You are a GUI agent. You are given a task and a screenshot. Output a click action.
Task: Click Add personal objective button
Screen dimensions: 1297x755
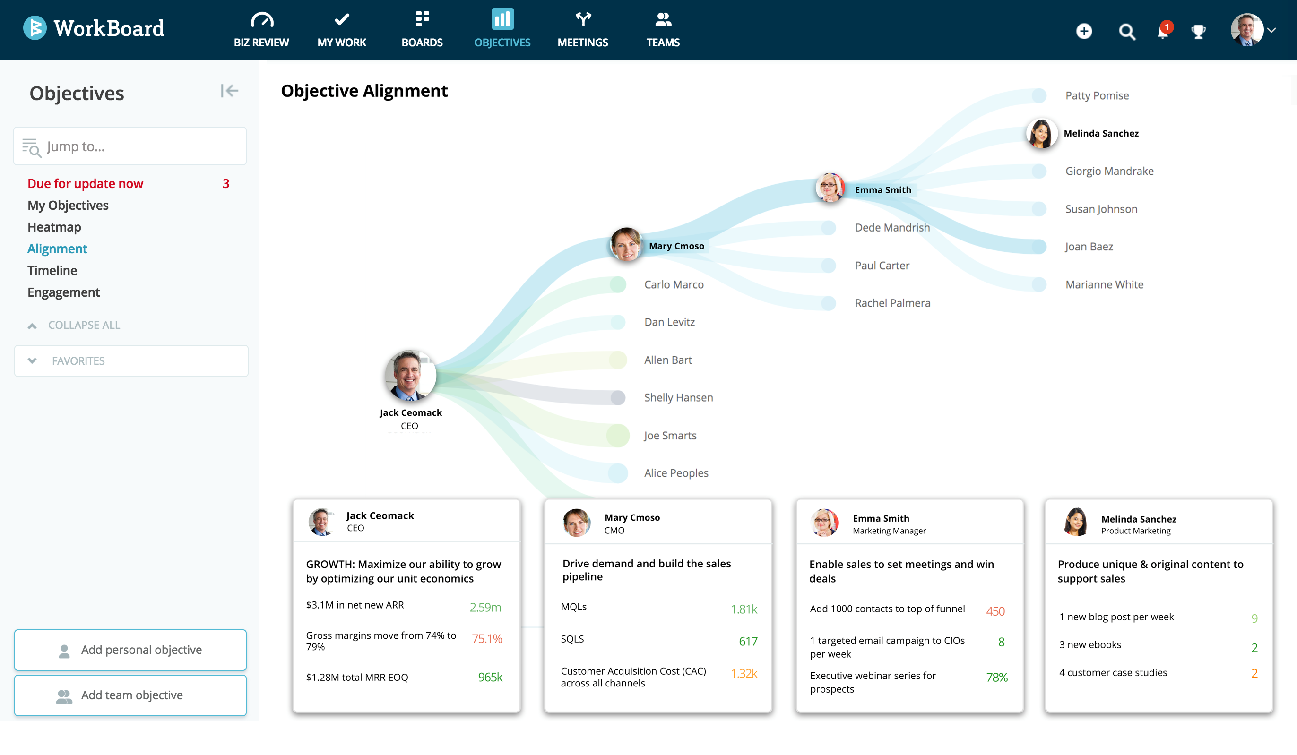point(130,650)
